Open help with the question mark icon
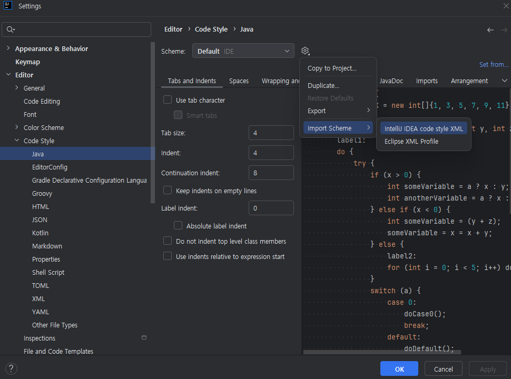The width and height of the screenshot is (511, 379). point(11,368)
